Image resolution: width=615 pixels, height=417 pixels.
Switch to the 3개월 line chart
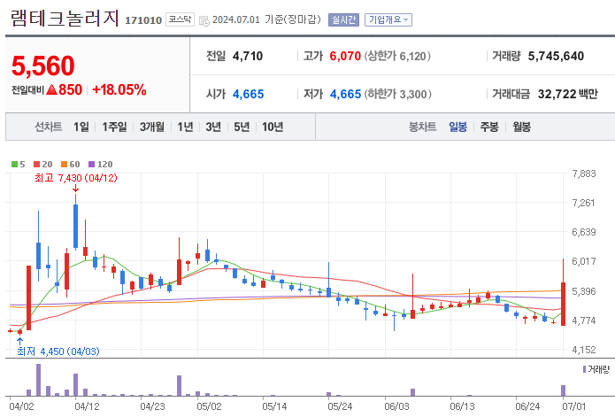(152, 127)
